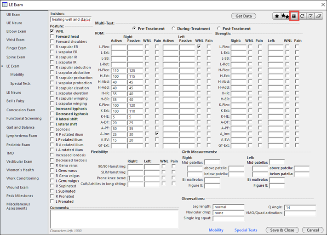This screenshot has height=235, width=327.
Task: Click the Save & Close button
Action: (x=282, y=230)
